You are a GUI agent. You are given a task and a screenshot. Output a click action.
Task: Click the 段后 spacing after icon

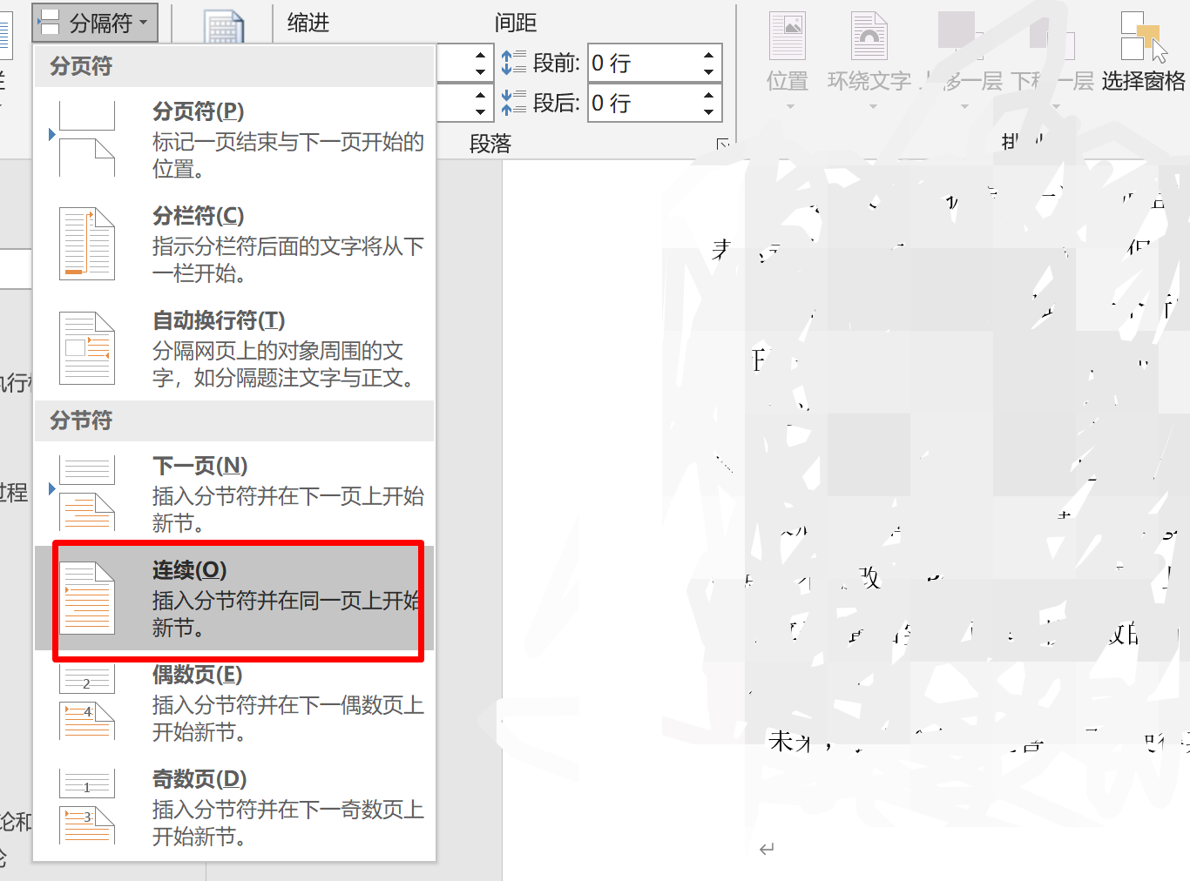click(x=513, y=103)
